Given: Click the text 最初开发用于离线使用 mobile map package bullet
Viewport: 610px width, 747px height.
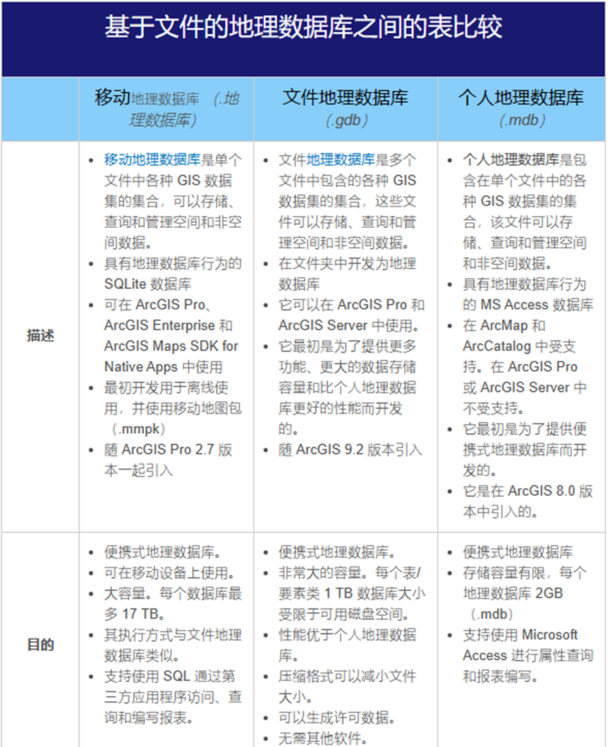Looking at the screenshot, I should (173, 408).
